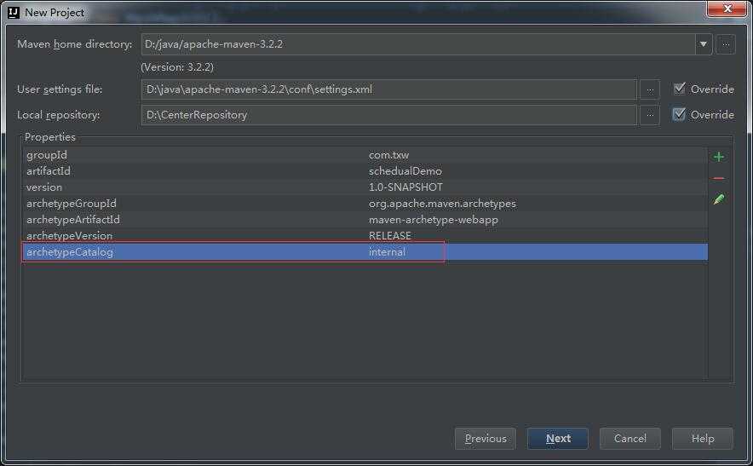The width and height of the screenshot is (753, 466).
Task: Click the value internal
Action: point(387,251)
